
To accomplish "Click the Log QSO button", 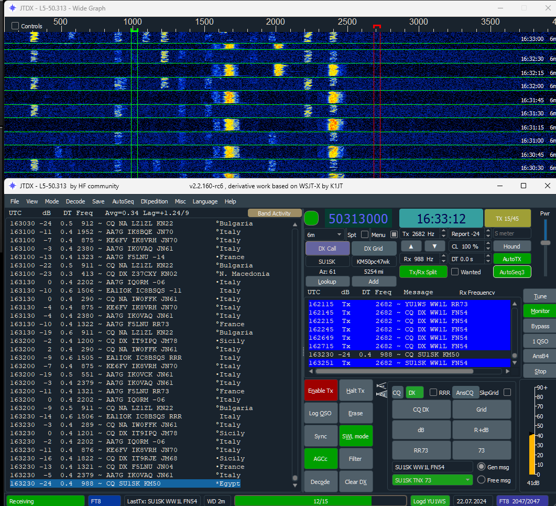I will 321,413.
